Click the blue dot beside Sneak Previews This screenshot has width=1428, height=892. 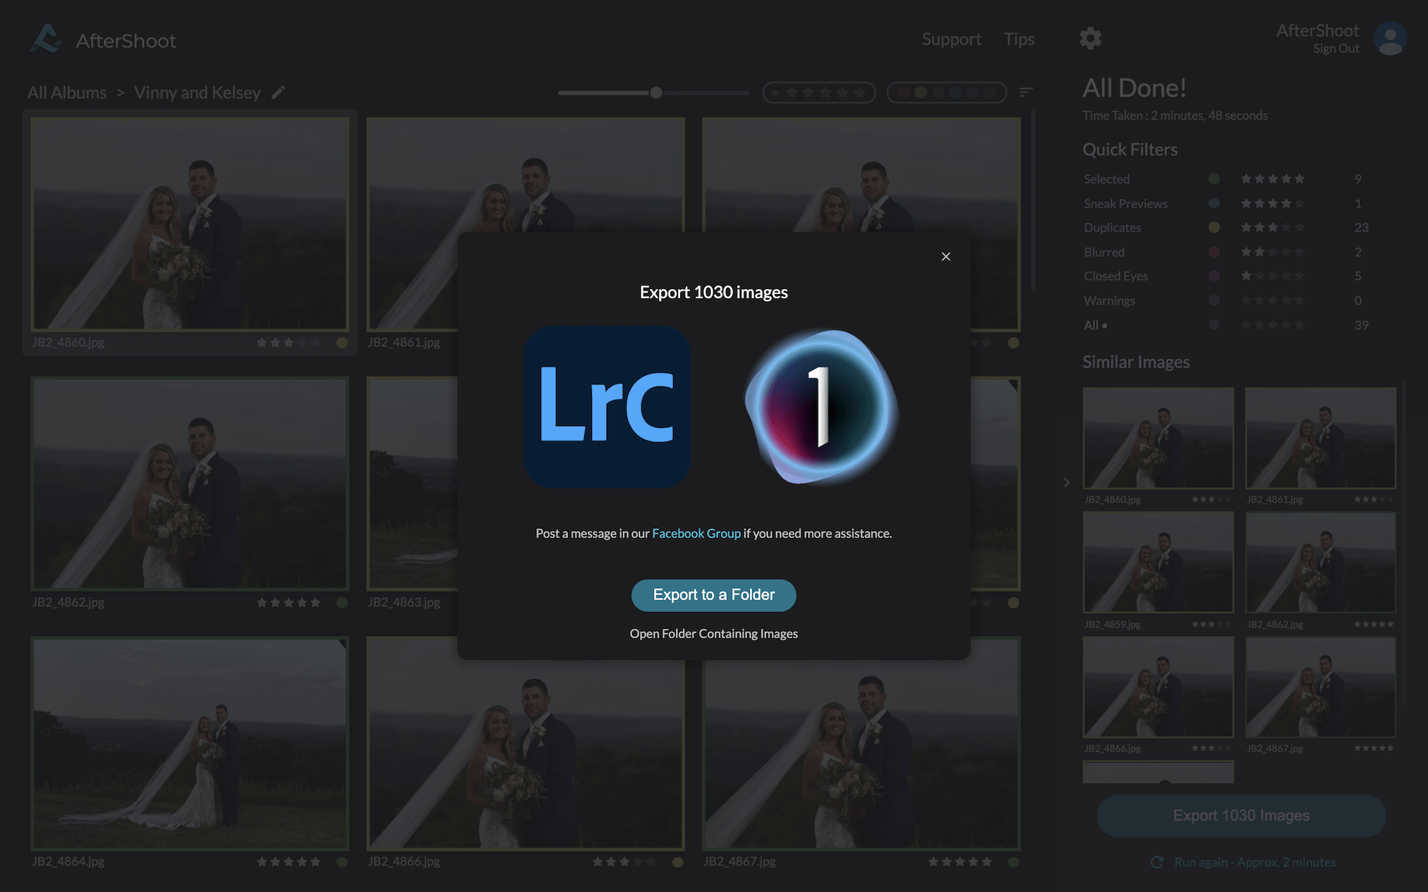[x=1214, y=203]
